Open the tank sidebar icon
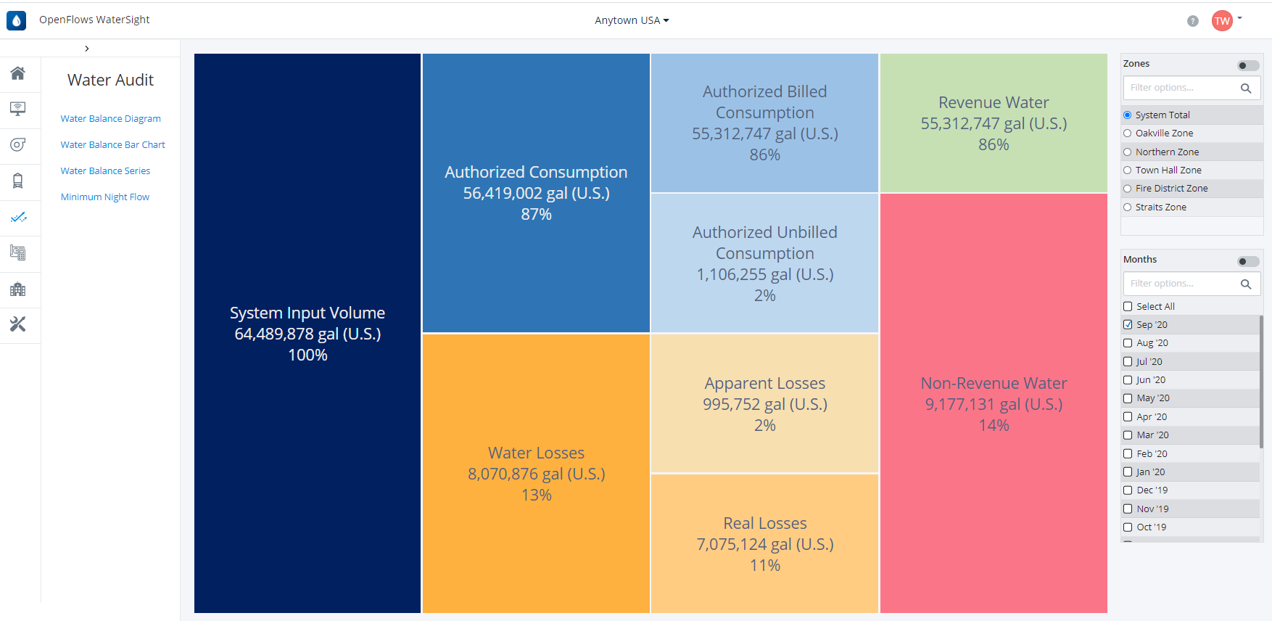Viewport: 1272px width, 621px height. (18, 181)
